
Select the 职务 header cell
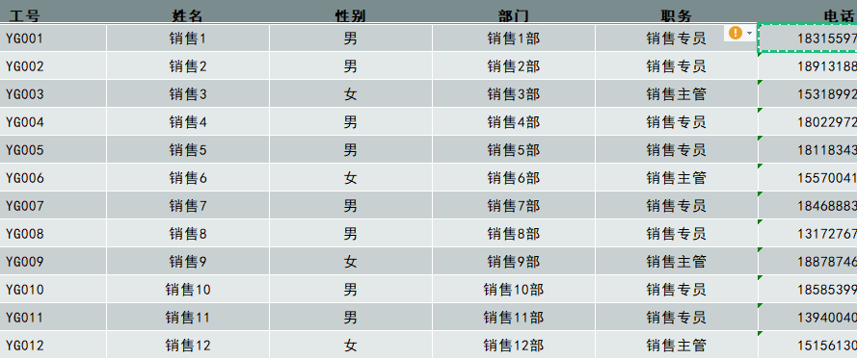coord(676,12)
